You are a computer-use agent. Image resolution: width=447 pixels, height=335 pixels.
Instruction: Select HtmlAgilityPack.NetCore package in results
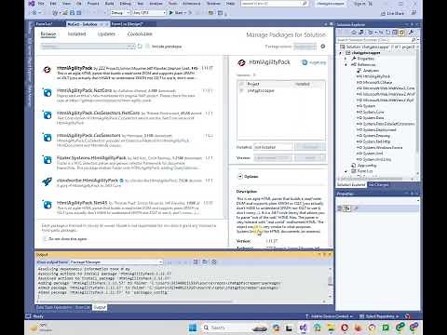pos(129,95)
